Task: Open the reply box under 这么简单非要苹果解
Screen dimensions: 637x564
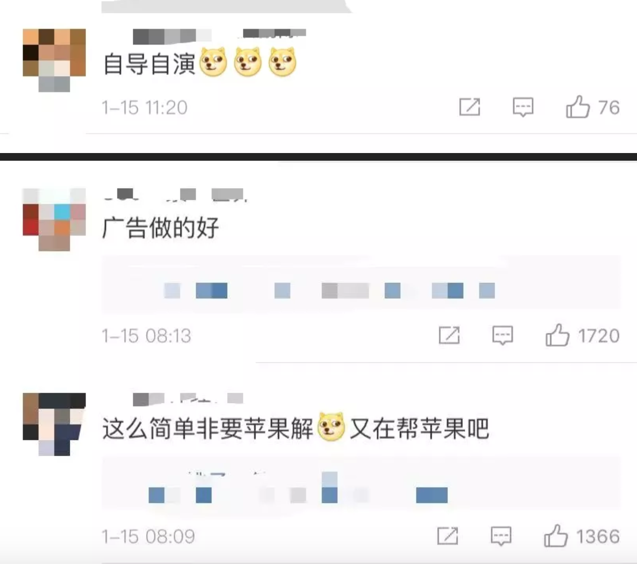Action: click(x=361, y=483)
